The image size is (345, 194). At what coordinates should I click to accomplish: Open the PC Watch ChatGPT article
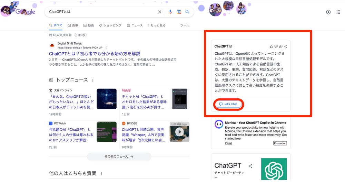coord(71,135)
